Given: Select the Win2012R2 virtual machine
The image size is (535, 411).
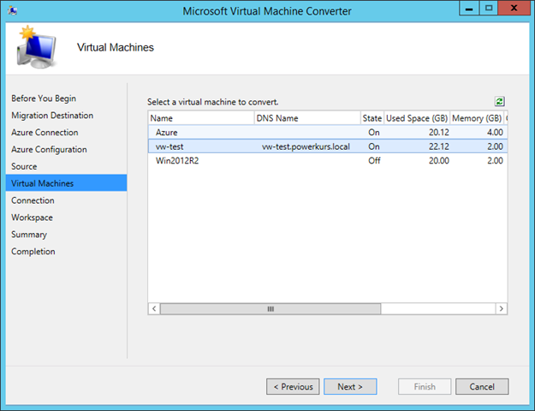Looking at the screenshot, I should point(328,160).
